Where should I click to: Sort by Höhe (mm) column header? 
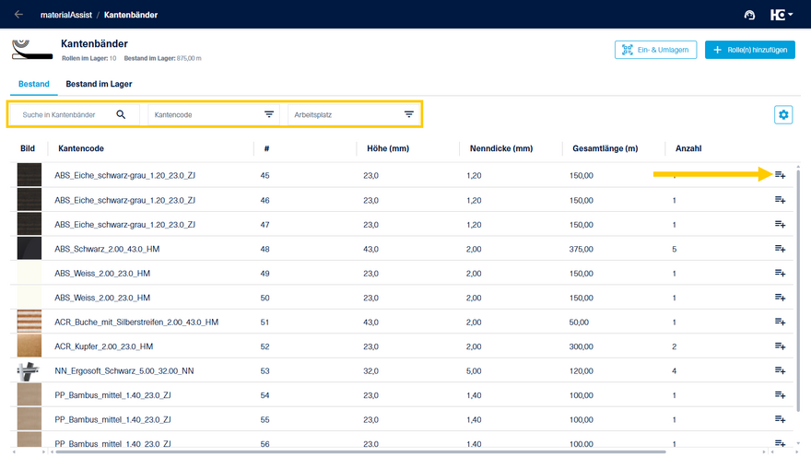click(x=388, y=148)
